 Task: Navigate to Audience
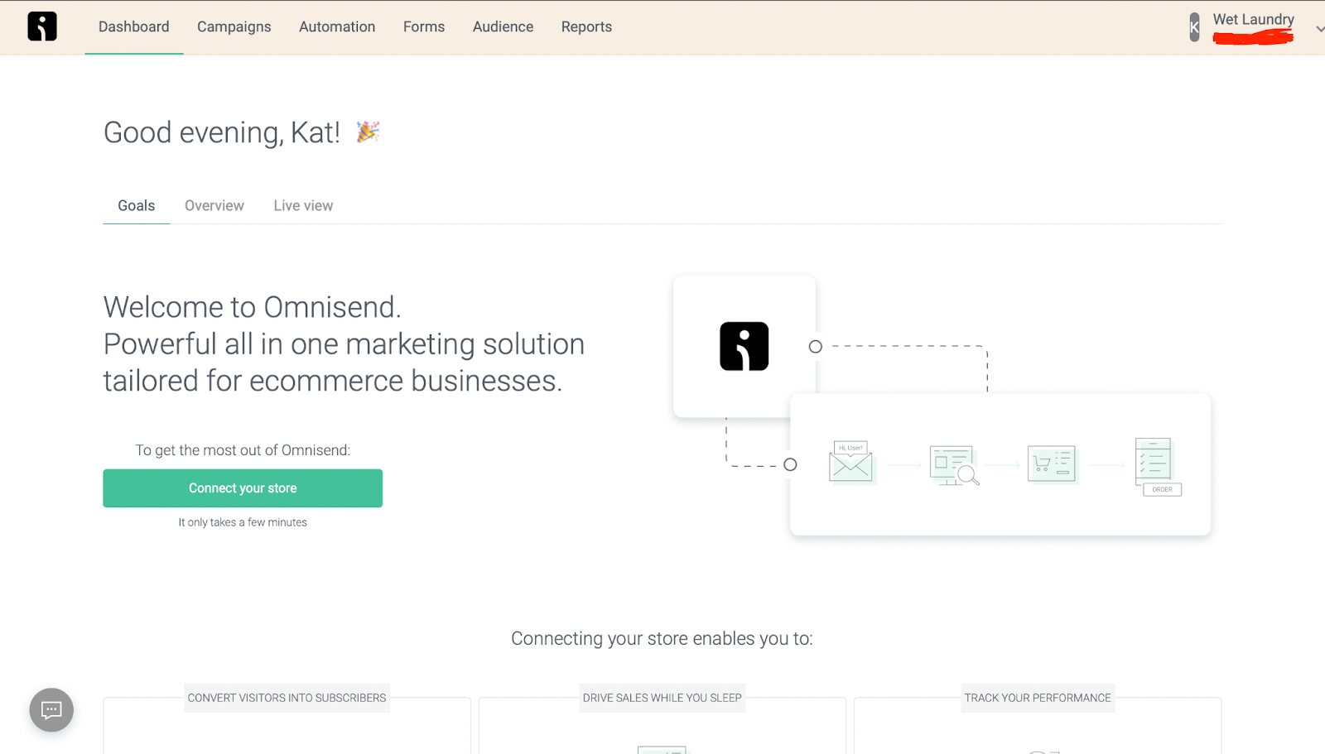[503, 26]
